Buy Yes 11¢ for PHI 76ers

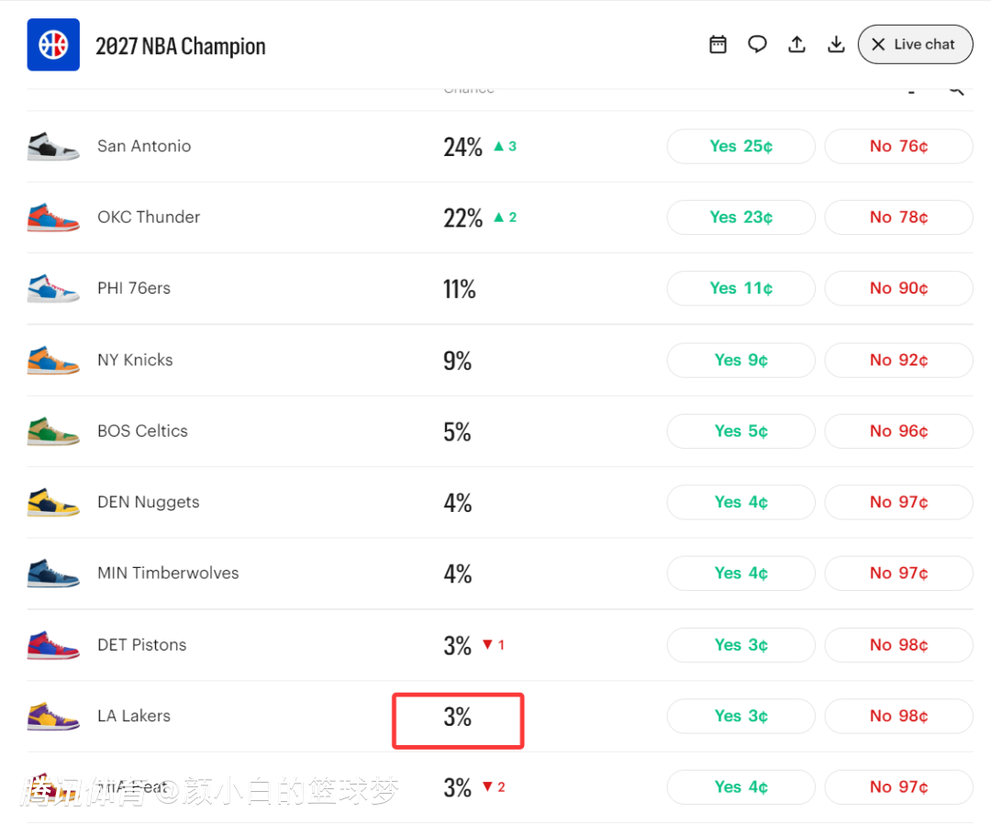(x=740, y=288)
